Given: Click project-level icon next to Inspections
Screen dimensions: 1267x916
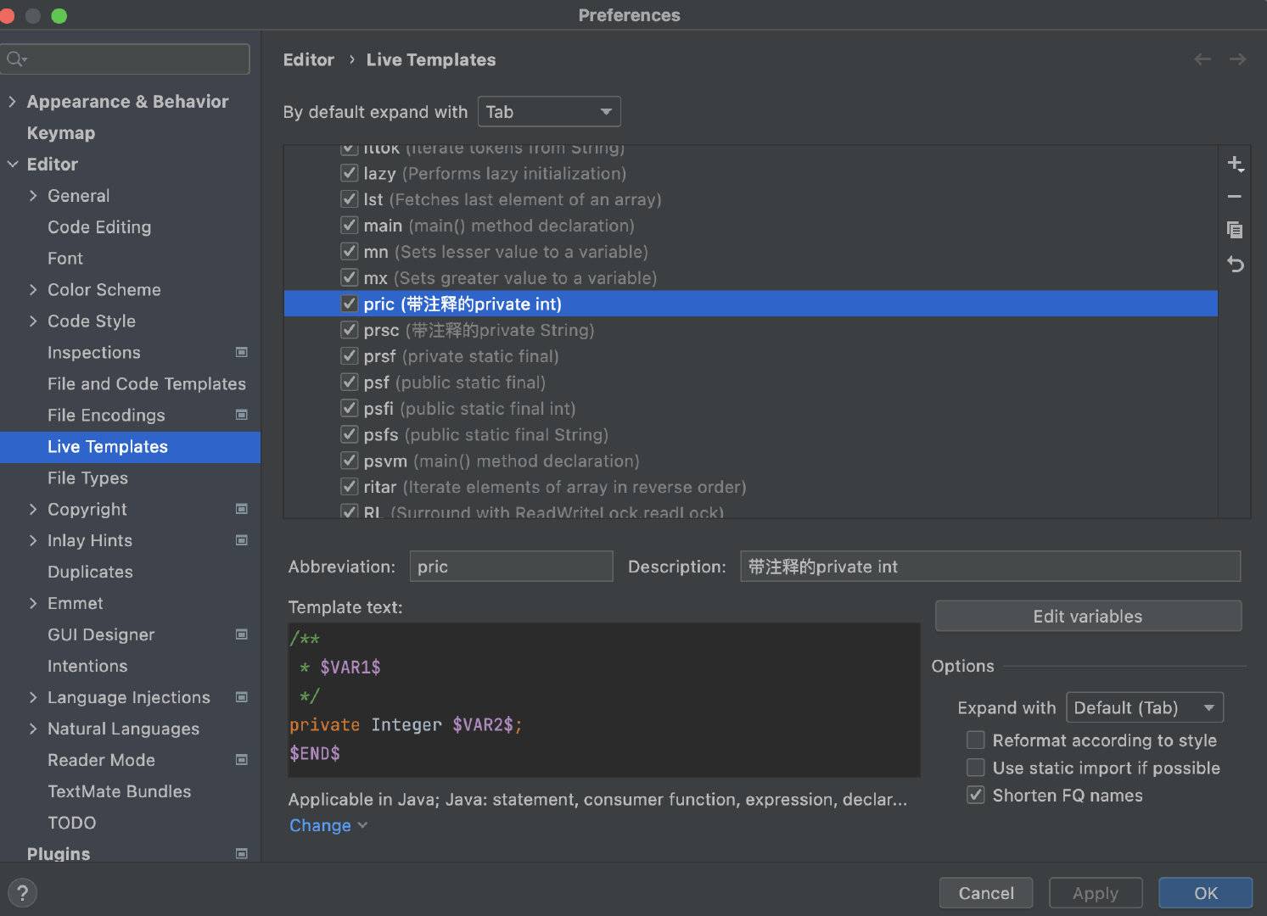Looking at the screenshot, I should coord(242,352).
